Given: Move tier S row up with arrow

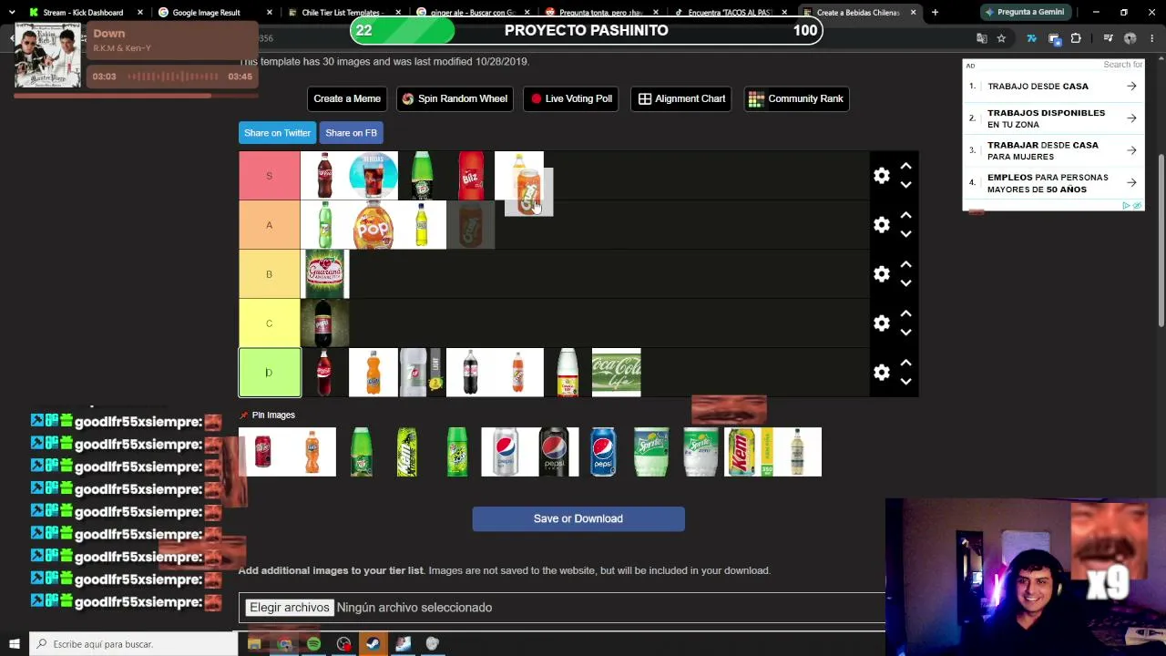Looking at the screenshot, I should (905, 167).
